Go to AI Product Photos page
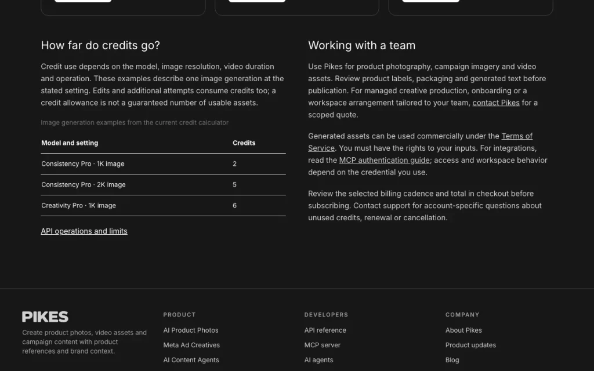 190,330
